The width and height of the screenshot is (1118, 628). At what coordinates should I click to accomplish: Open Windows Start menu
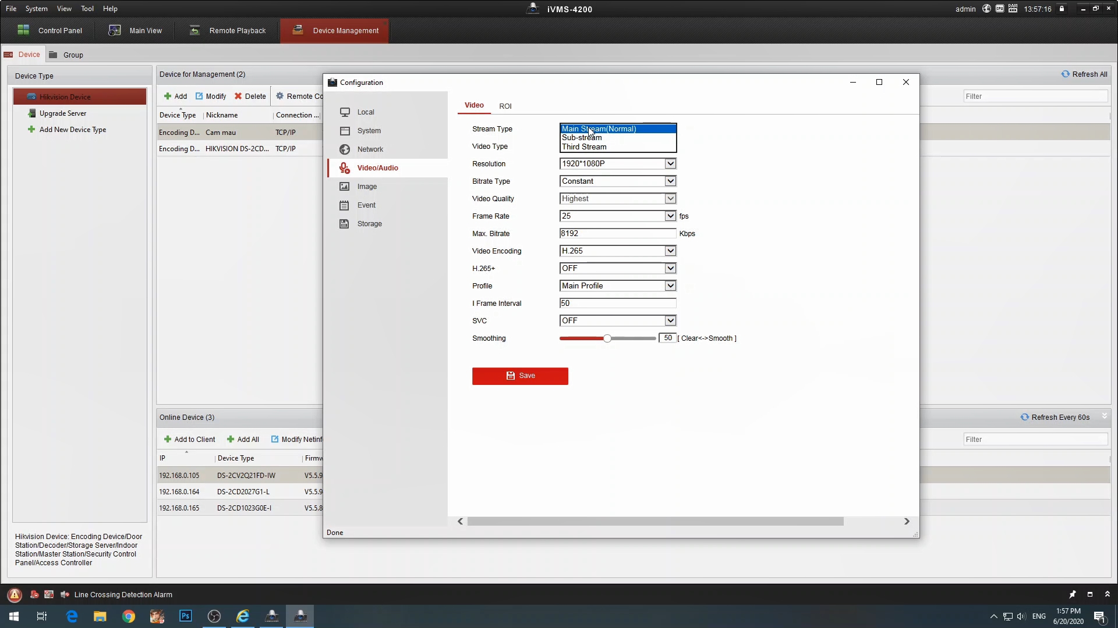[14, 616]
